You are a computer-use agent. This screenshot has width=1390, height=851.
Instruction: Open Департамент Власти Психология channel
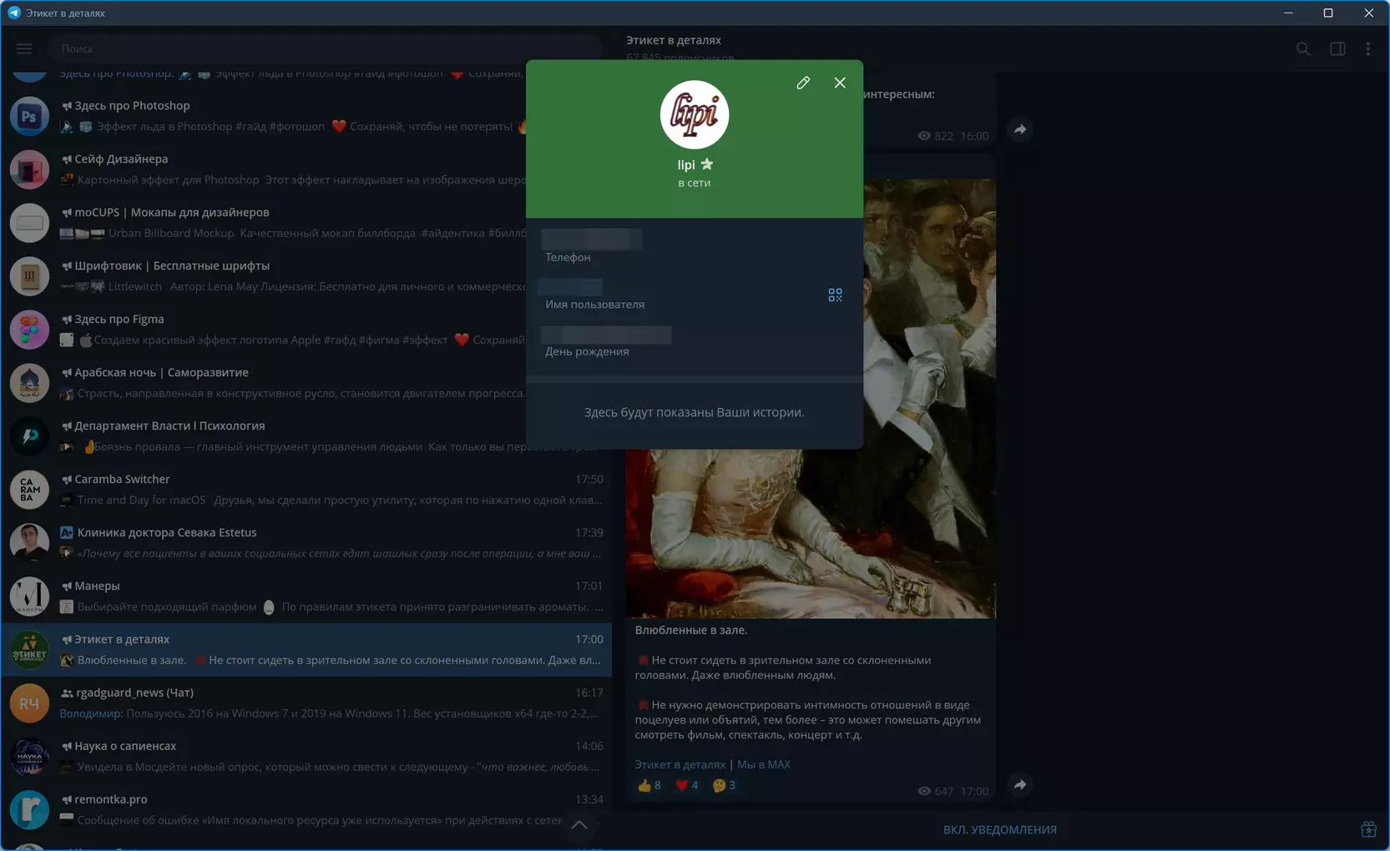(306, 436)
